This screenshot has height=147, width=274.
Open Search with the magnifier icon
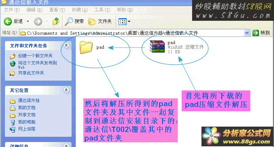[x=69, y=21]
